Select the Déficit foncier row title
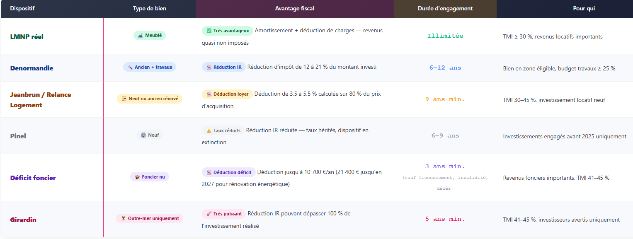 click(33, 178)
